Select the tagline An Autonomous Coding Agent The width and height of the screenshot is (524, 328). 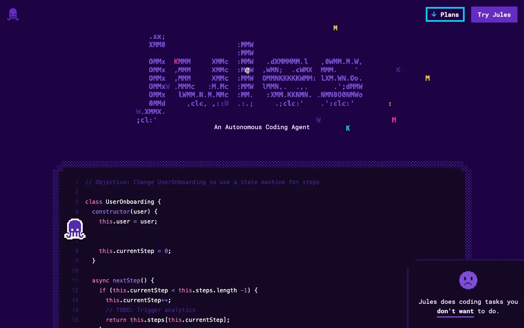[x=262, y=127]
